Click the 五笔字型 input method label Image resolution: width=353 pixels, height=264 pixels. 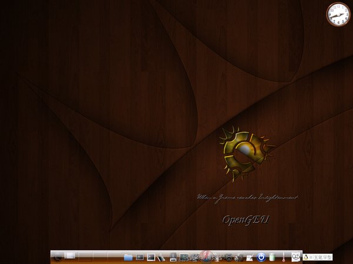coord(323,258)
